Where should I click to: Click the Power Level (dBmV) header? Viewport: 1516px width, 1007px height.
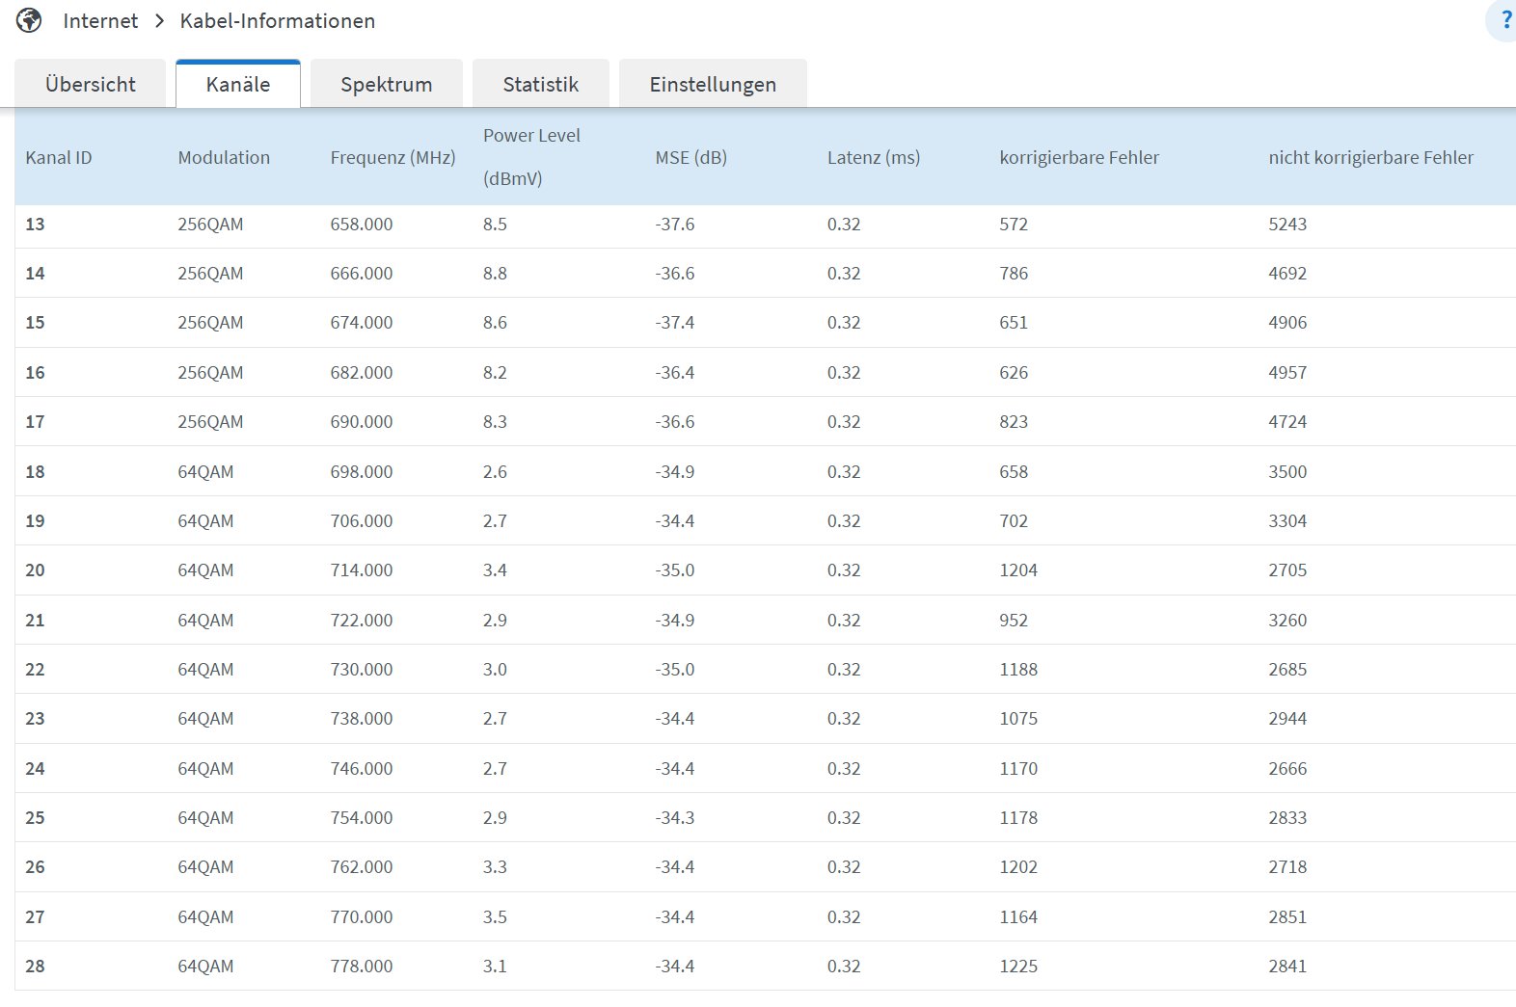coord(531,157)
